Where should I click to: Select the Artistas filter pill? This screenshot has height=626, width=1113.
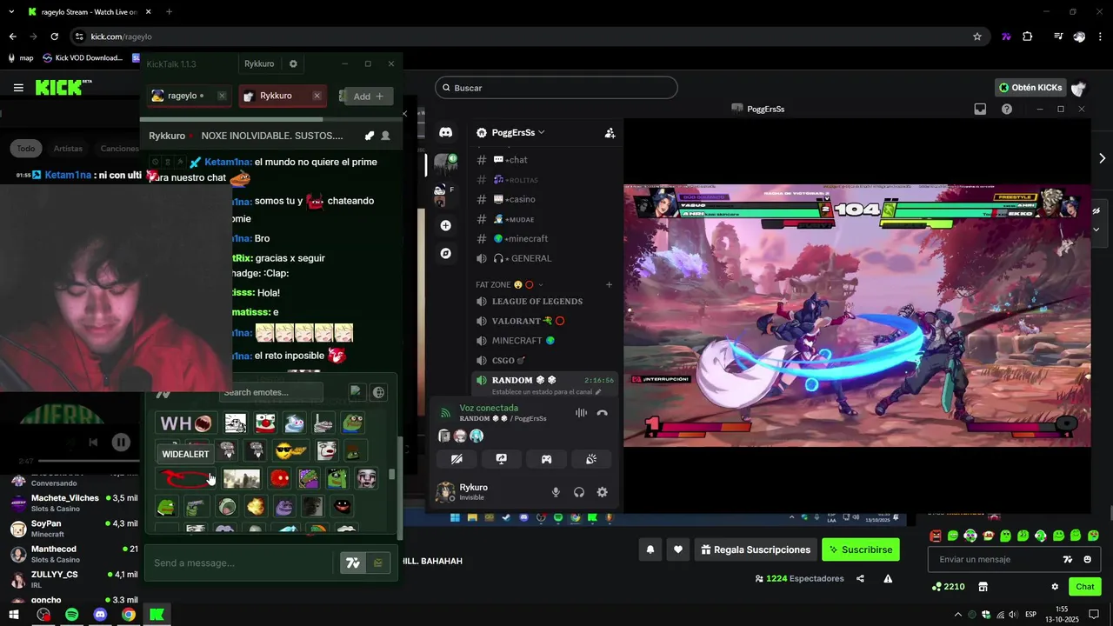tap(68, 149)
